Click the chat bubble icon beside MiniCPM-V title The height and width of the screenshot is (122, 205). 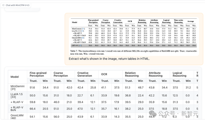tap(4, 5)
